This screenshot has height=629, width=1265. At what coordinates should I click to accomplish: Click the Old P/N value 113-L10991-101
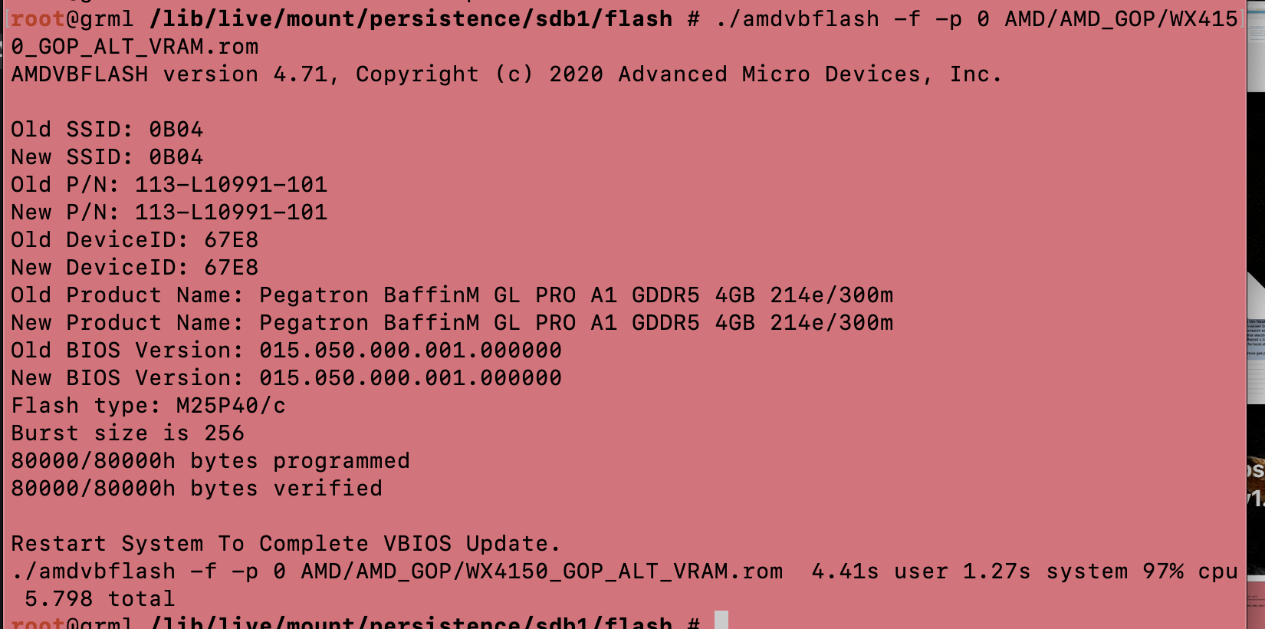coord(231,185)
